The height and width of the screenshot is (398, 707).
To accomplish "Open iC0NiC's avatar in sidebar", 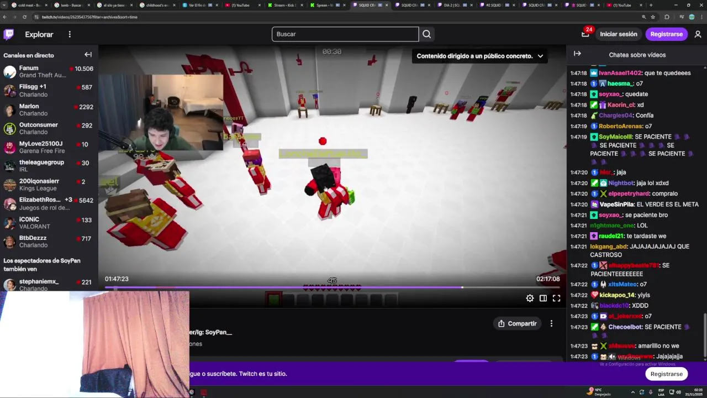I will click(9, 223).
